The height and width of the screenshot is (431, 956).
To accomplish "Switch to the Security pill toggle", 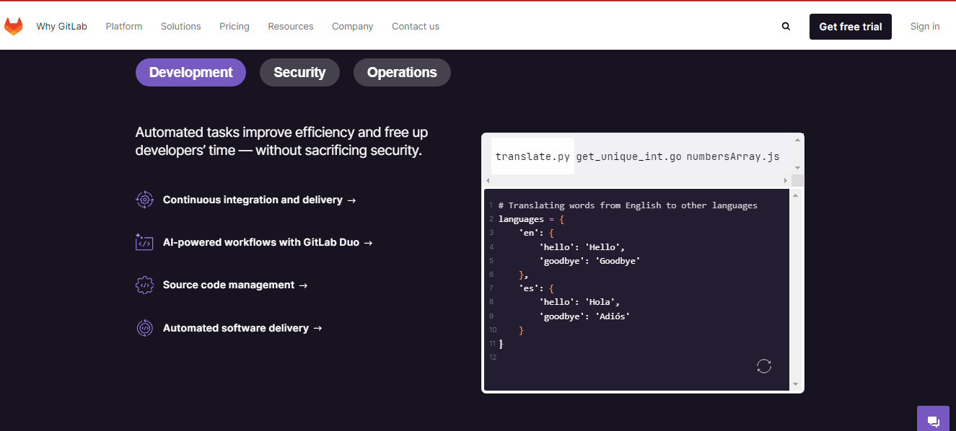I will 299,72.
